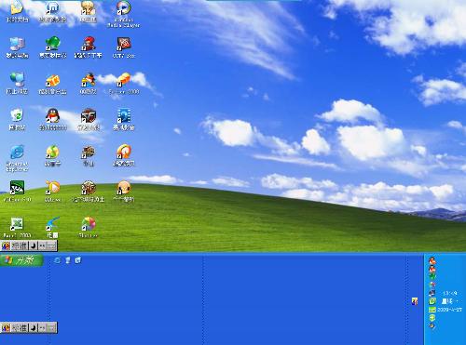Click the top QQ penguin tray icon
Screen dimensions: 466x345
click(432, 260)
